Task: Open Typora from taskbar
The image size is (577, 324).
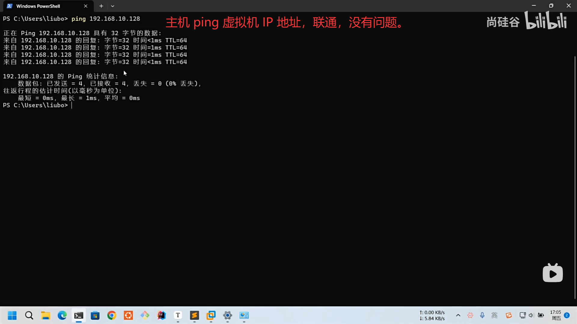Action: [x=178, y=315]
